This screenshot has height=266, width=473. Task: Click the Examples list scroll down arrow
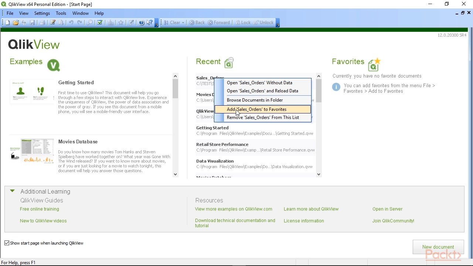(x=175, y=174)
